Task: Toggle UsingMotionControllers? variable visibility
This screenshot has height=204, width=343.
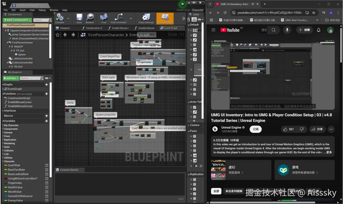Action: pyautogui.click(x=47, y=179)
